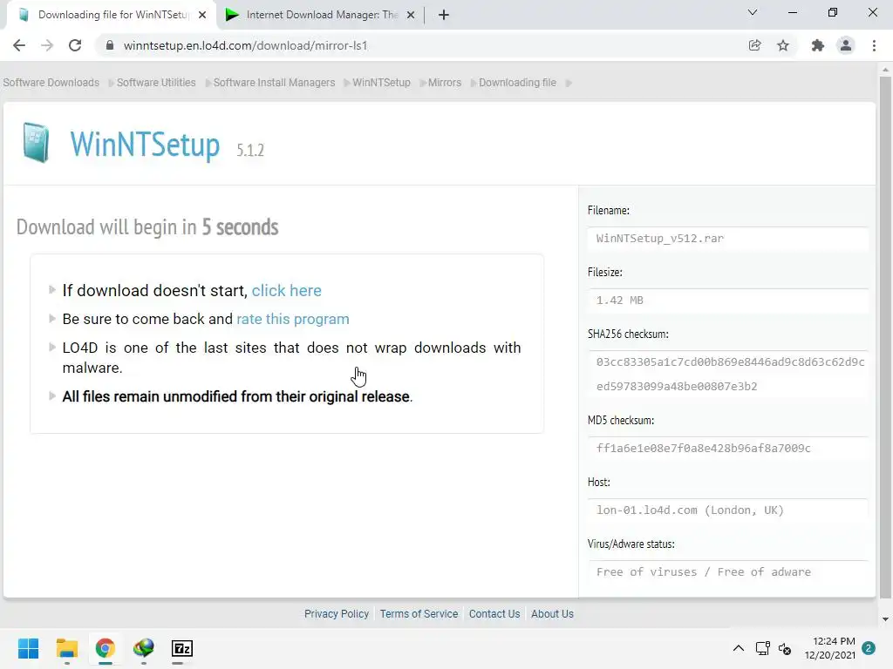Open the Chrome profile avatar
The height and width of the screenshot is (669, 893).
point(846,45)
